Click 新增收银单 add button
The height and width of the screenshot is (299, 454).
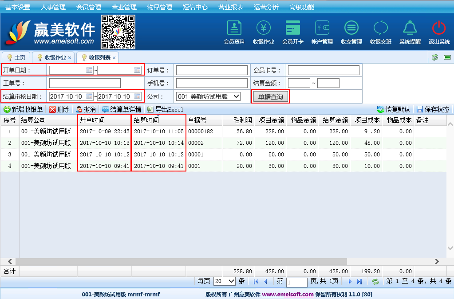23,109
